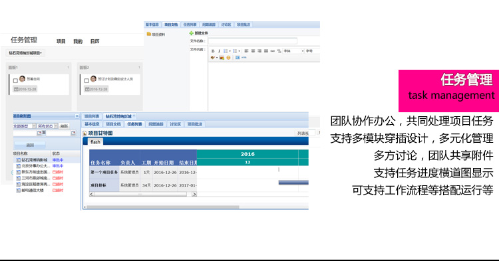Click the 返回 button in the project panel
499x261 pixels.
(x=30, y=145)
